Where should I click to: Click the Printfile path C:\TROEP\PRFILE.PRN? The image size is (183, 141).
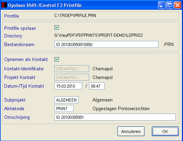[x=75, y=16]
